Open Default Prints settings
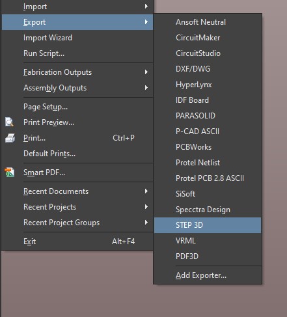The image size is (287, 317). (x=77, y=154)
